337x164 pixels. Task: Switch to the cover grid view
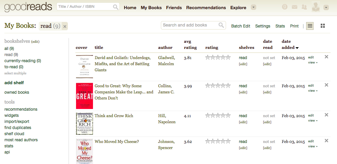click(x=323, y=26)
